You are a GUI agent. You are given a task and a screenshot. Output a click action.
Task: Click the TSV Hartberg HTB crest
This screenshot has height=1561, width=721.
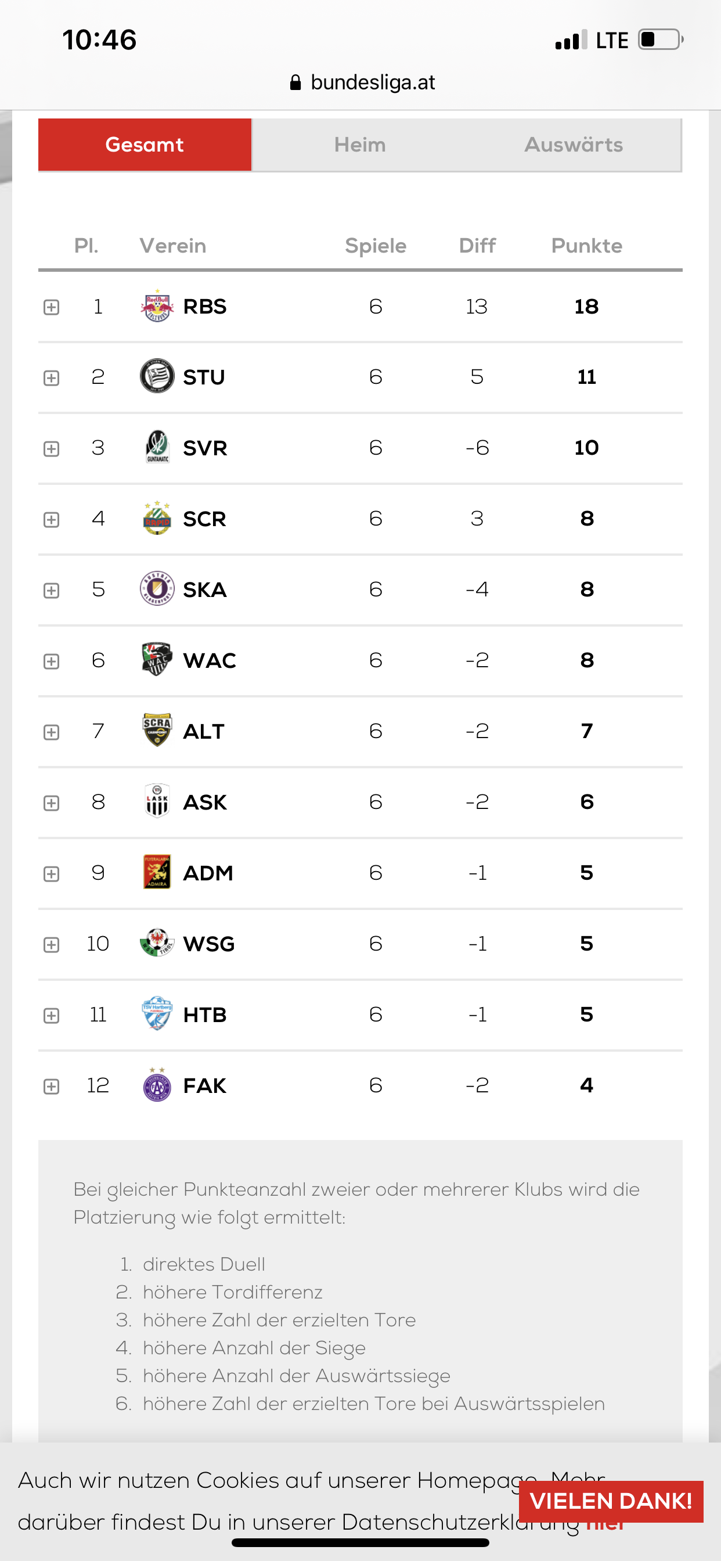157,1014
